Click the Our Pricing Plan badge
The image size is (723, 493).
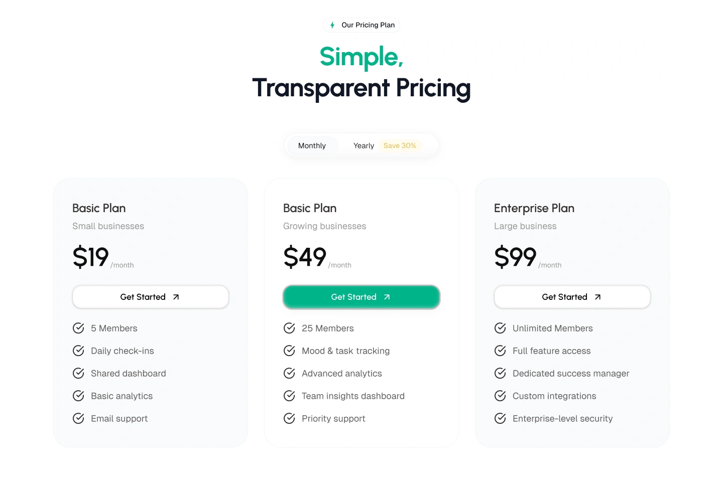tap(361, 25)
